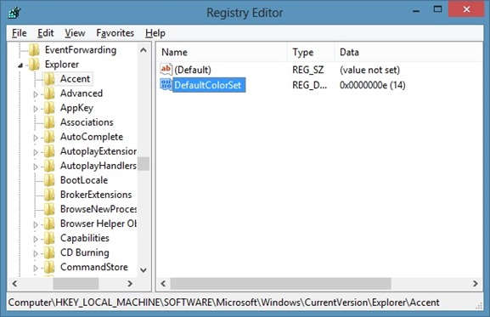The height and width of the screenshot is (317, 490).
Task: Click the CD Burning folder icon
Action: click(49, 252)
